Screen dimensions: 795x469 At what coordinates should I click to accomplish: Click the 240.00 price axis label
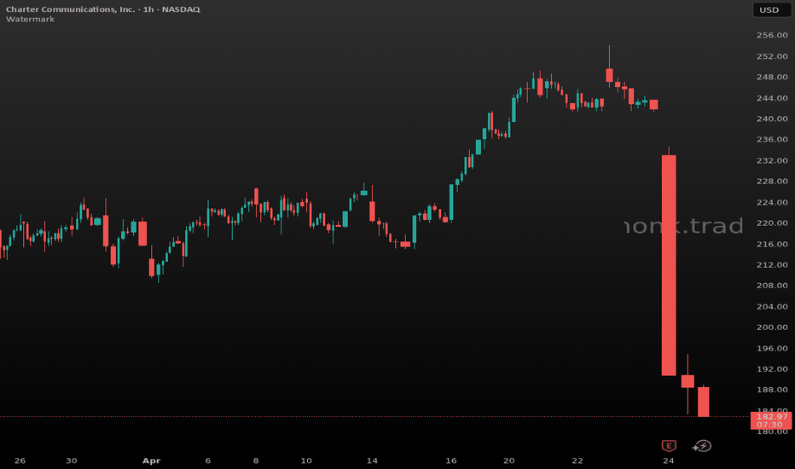point(772,119)
